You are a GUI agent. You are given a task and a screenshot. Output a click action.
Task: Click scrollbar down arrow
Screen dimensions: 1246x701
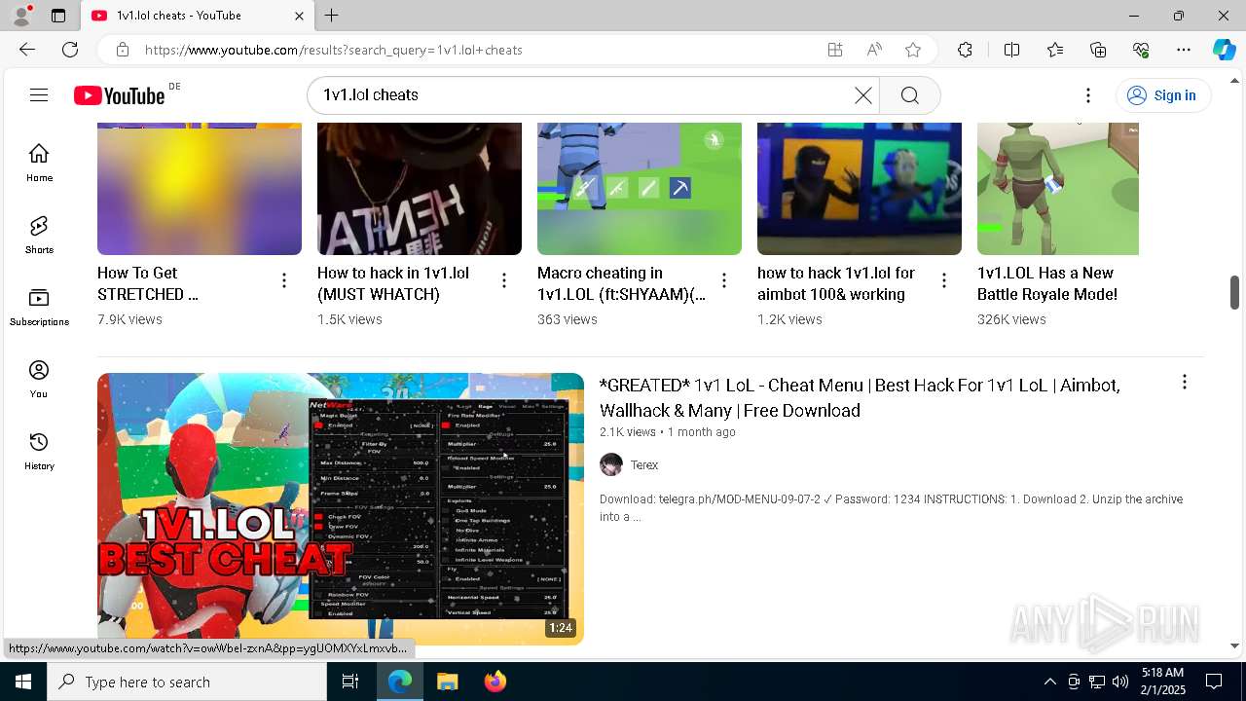[x=1234, y=645]
